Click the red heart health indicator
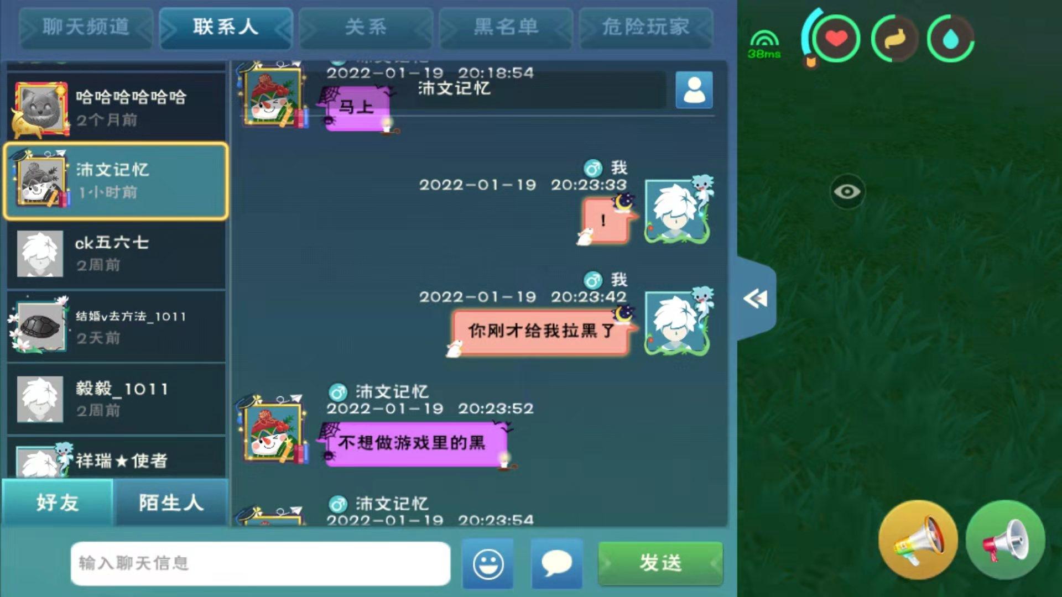This screenshot has width=1062, height=597. coord(836,39)
